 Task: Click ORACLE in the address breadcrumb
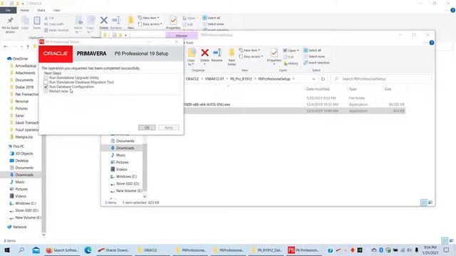192,79
